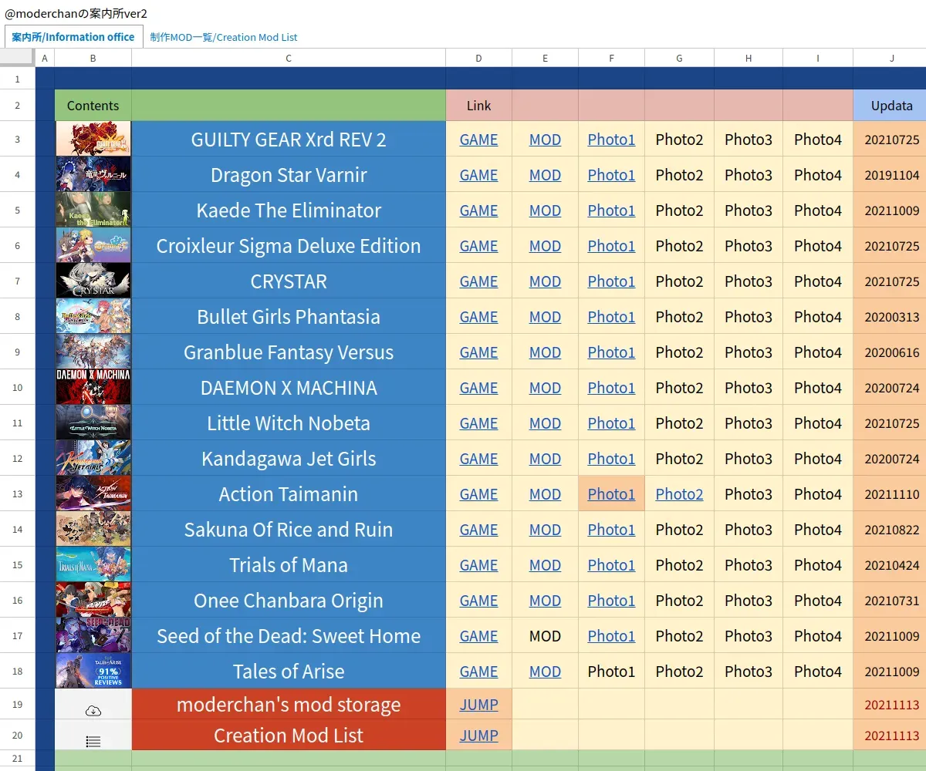Viewport: 926px width, 771px height.
Task: Click date 20191104 in Dragon Star Varnir row
Action: 891,175
